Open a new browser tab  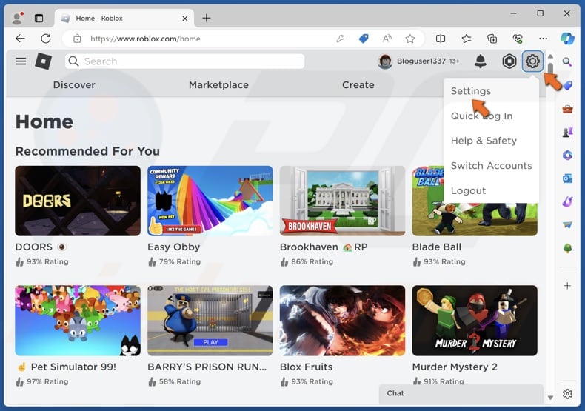[x=207, y=18]
